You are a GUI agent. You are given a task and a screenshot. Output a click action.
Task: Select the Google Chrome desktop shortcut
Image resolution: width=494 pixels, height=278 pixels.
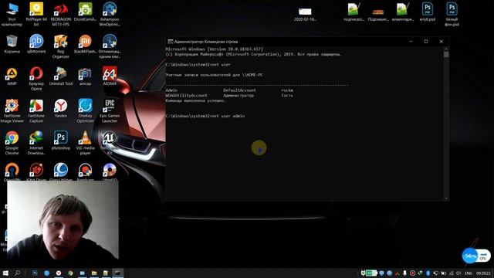click(12, 143)
